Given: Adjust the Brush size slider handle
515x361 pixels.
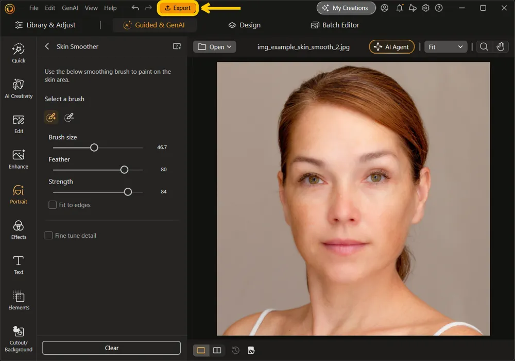Looking at the screenshot, I should [x=94, y=147].
